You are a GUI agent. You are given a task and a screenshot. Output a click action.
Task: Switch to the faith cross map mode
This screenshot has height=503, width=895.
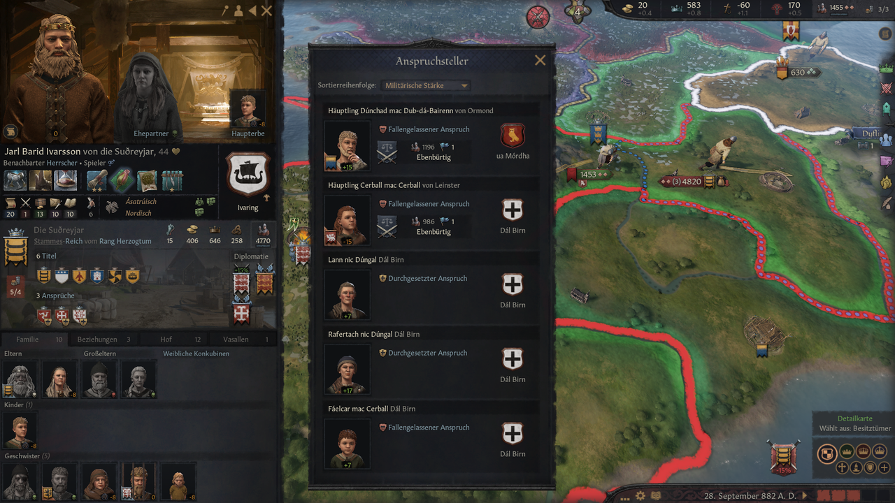[843, 467]
